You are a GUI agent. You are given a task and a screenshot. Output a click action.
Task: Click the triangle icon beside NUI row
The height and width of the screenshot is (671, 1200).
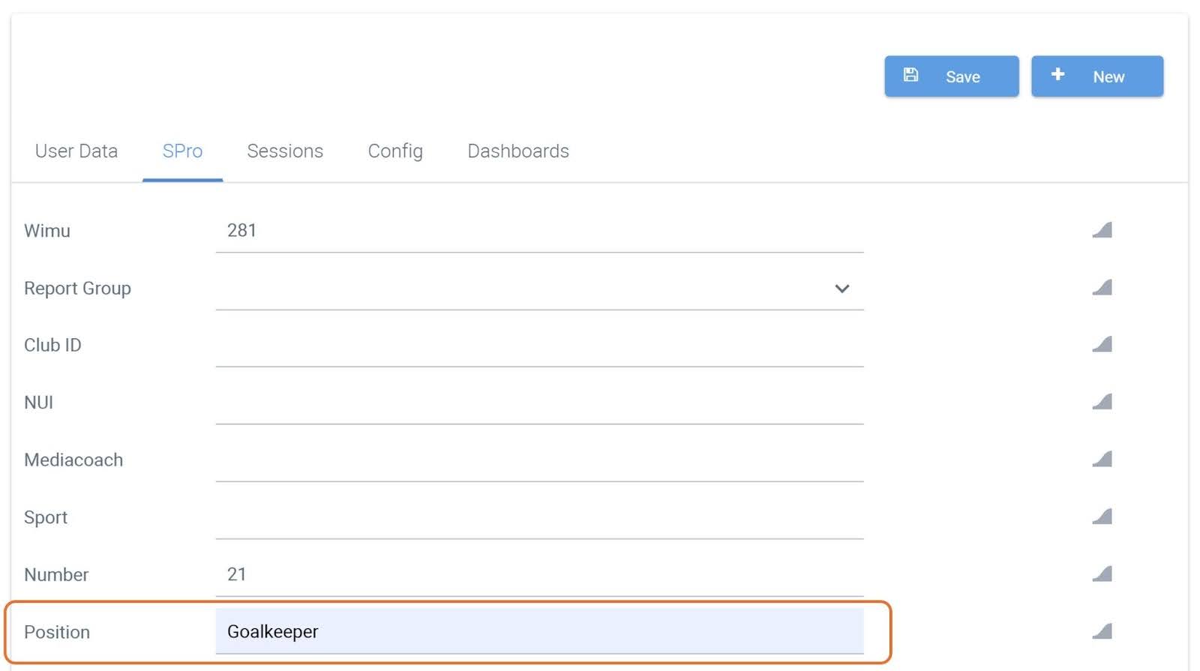1102,403
